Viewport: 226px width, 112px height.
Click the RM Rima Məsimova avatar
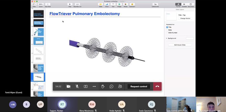[x=92, y=104]
